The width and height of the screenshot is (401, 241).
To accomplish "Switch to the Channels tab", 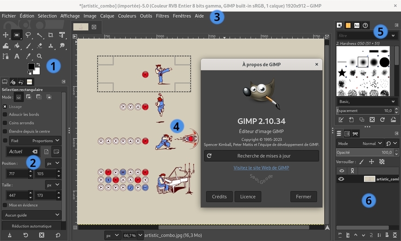I will click(x=347, y=133).
